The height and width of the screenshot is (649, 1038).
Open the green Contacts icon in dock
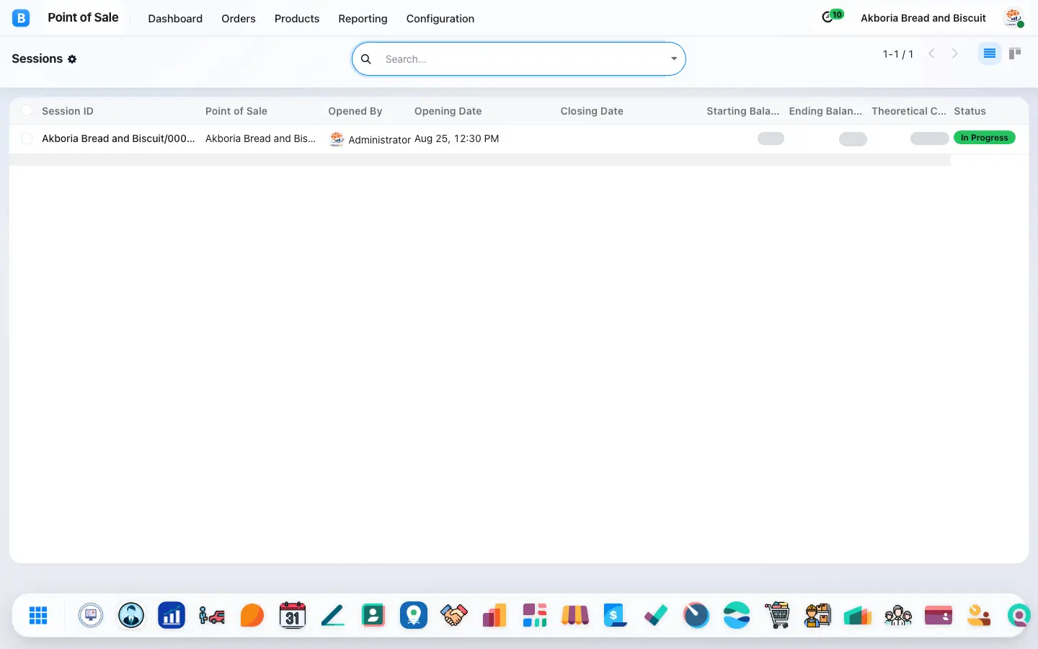point(373,615)
